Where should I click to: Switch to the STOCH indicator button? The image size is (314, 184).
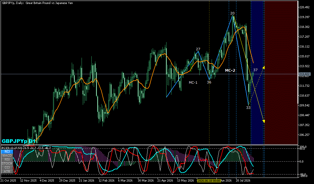point(7,163)
